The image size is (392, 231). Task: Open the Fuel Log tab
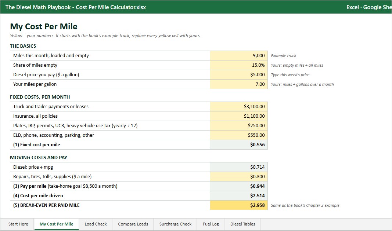[x=211, y=224]
